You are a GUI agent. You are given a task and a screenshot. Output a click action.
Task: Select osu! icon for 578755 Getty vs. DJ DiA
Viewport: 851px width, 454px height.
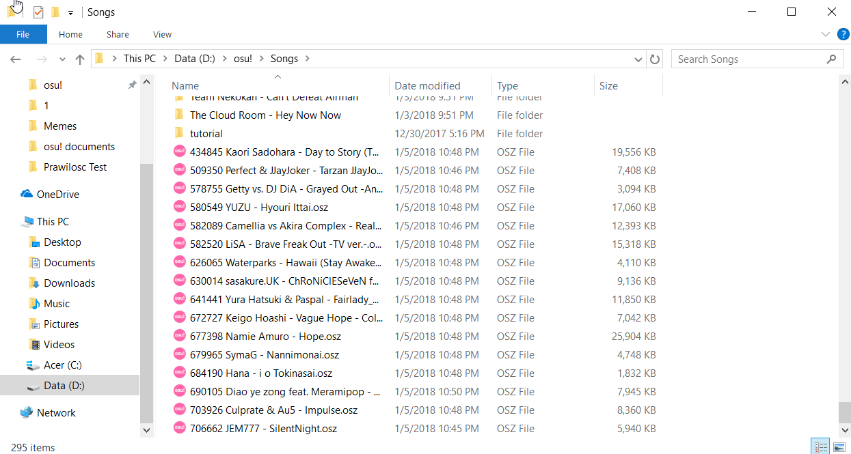179,188
